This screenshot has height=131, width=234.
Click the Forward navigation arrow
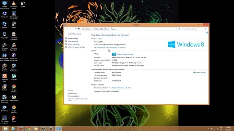[x=70, y=29]
